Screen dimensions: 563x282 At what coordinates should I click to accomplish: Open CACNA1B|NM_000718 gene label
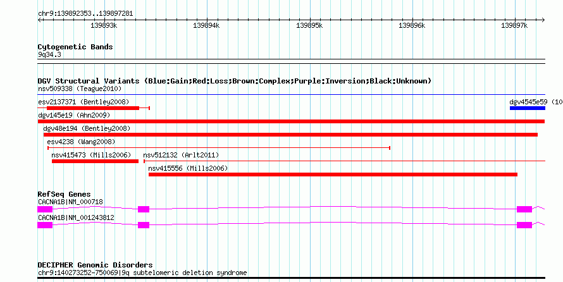70,202
